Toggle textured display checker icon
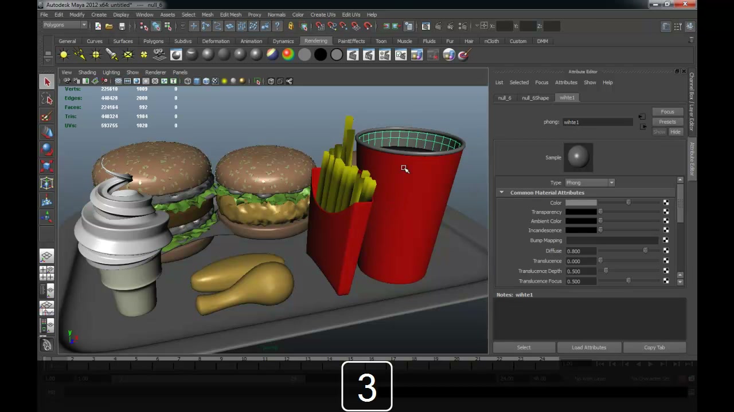The height and width of the screenshot is (412, 734). pos(215,81)
